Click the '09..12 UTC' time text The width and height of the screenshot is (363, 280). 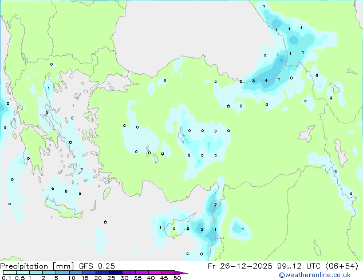299,266
